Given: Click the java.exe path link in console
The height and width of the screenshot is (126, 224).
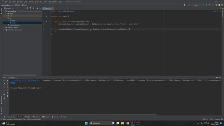Looking at the screenshot, I should [25, 80].
